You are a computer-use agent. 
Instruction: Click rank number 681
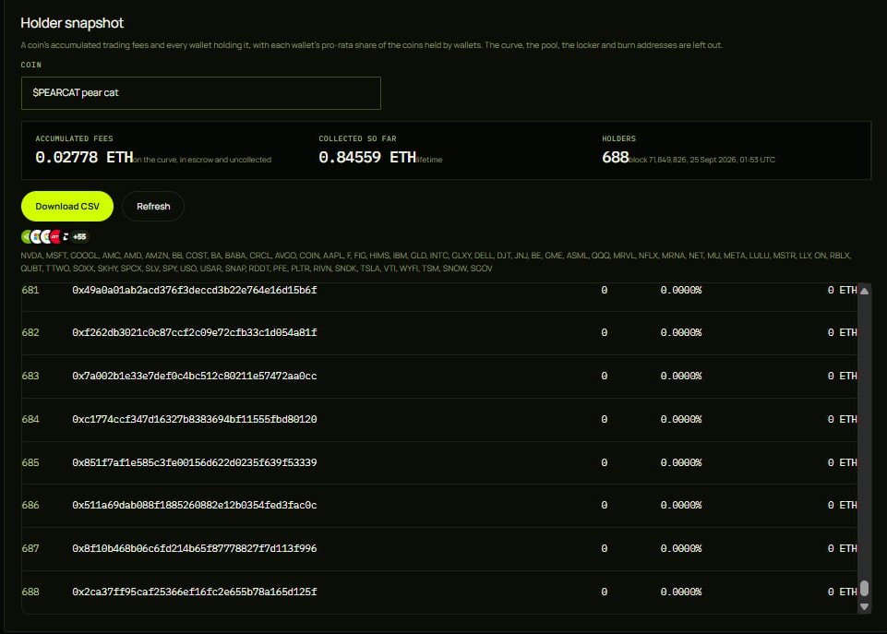(30, 290)
